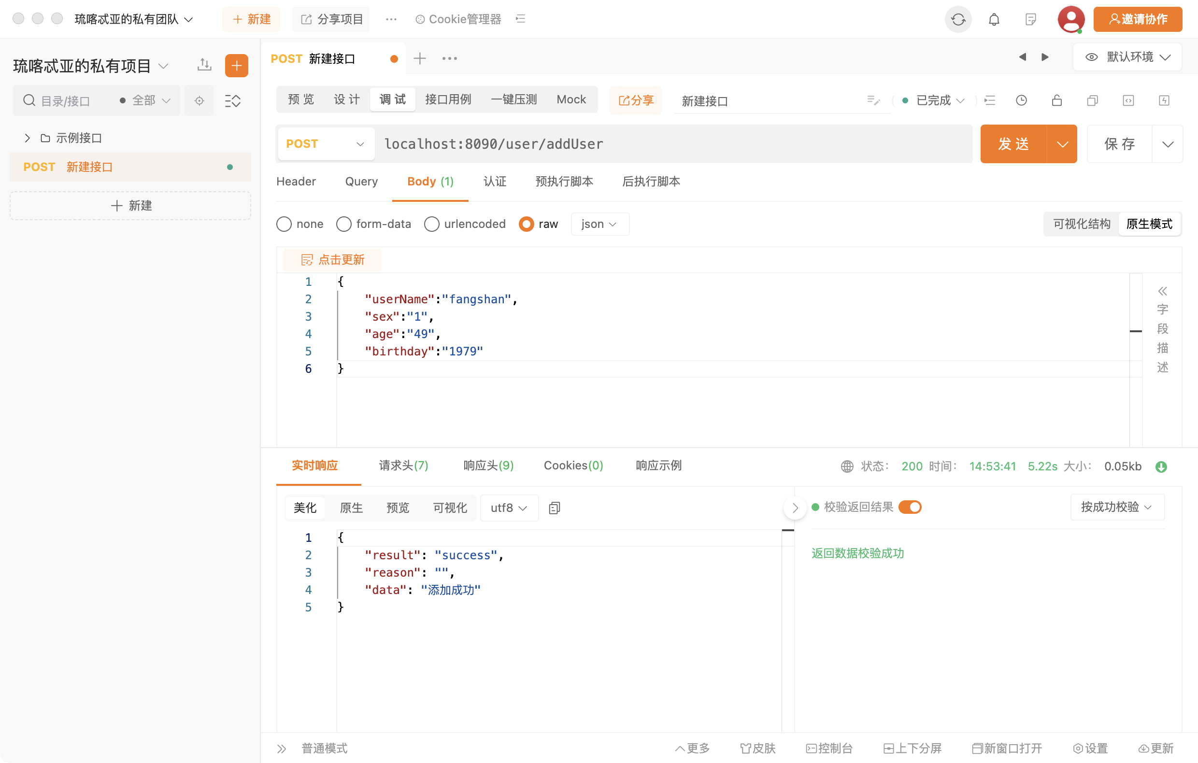Screen dimensions: 1198x763
Task: Click the 保存 save button
Action: click(x=1119, y=144)
